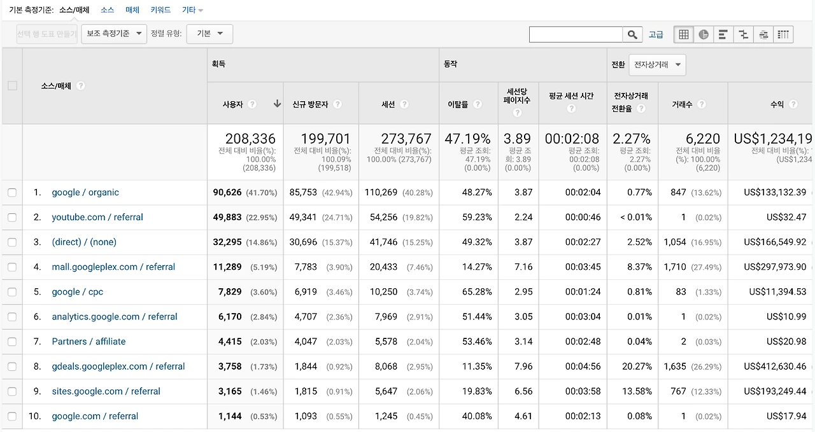Open (direct) / (none) source link
The height and width of the screenshot is (432, 815).
click(84, 242)
